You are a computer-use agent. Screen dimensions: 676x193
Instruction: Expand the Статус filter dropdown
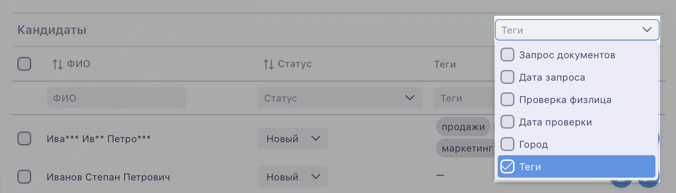click(x=340, y=98)
